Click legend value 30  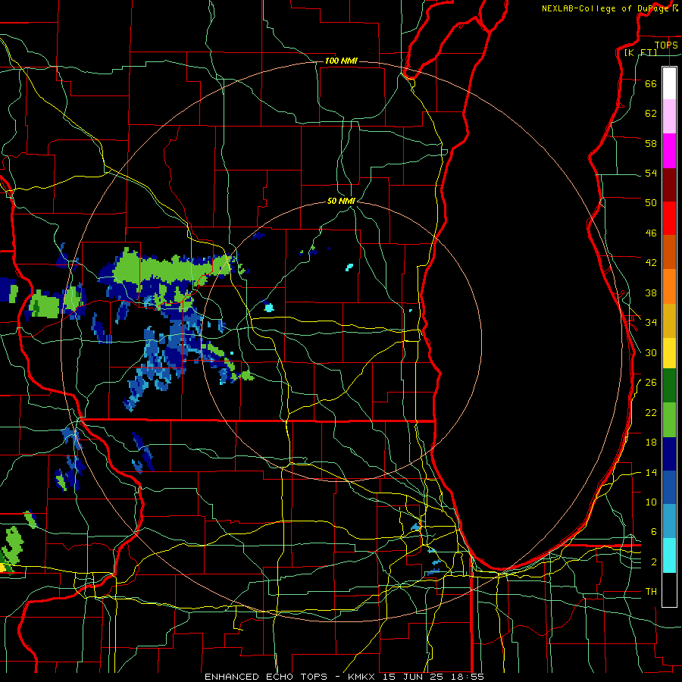651,352
